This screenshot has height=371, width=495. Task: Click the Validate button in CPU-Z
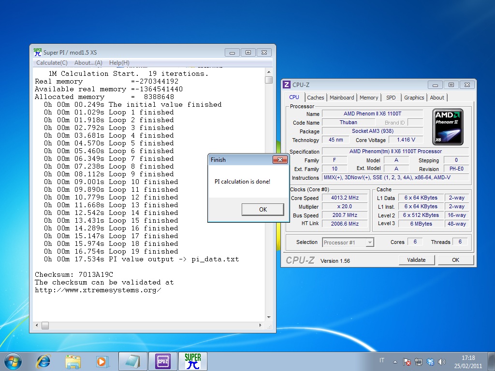click(x=416, y=260)
